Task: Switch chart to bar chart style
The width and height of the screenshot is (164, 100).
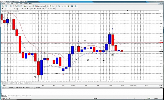Action: [x=48, y=6]
